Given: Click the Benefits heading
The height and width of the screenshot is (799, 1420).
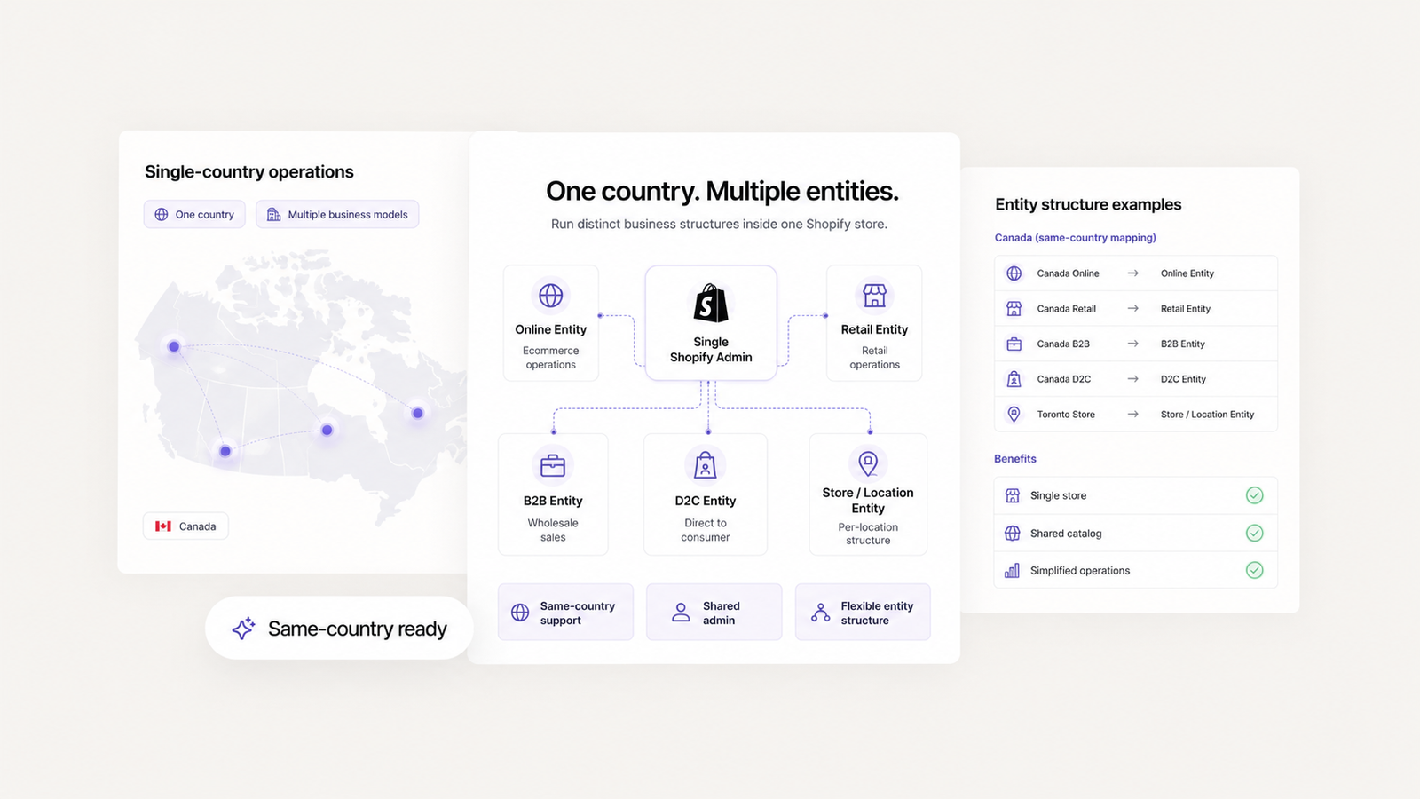Looking at the screenshot, I should coord(1015,459).
